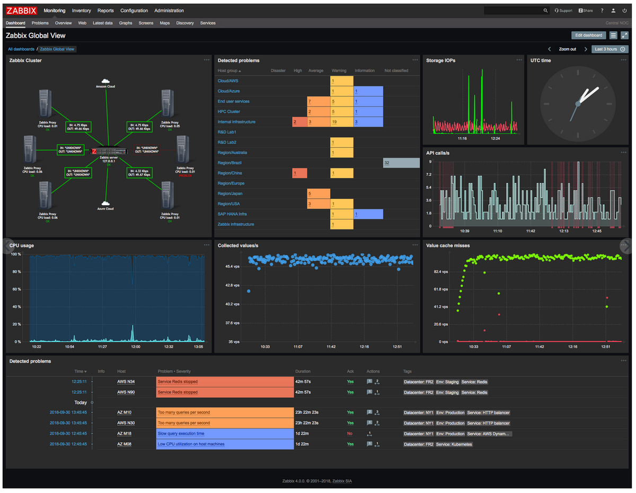
Task: Open the message icon in the AZ M08 row
Action: [x=369, y=444]
